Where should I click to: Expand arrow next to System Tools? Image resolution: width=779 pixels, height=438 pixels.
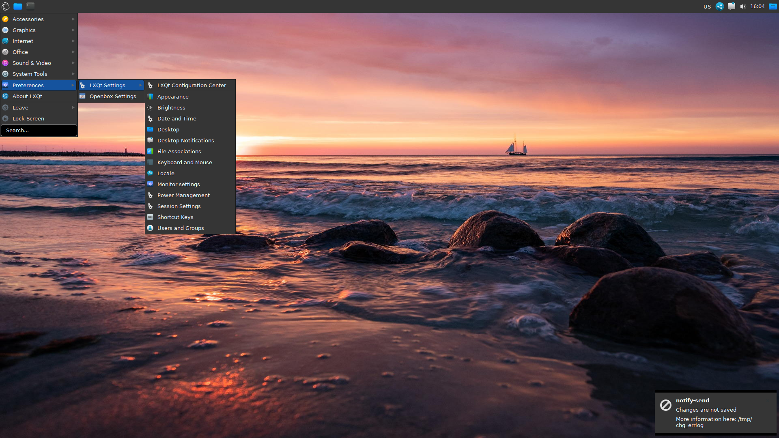[x=73, y=74]
